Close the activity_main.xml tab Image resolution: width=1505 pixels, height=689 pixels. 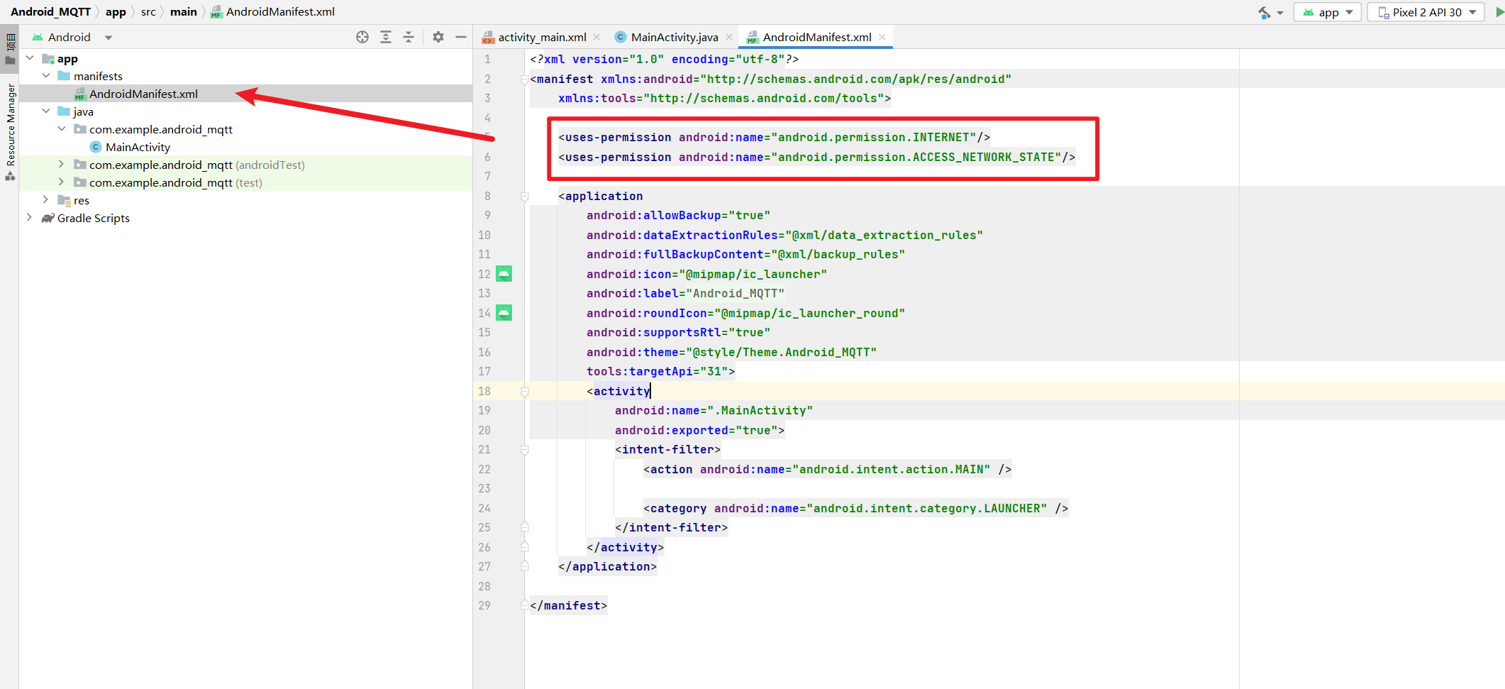tap(596, 37)
